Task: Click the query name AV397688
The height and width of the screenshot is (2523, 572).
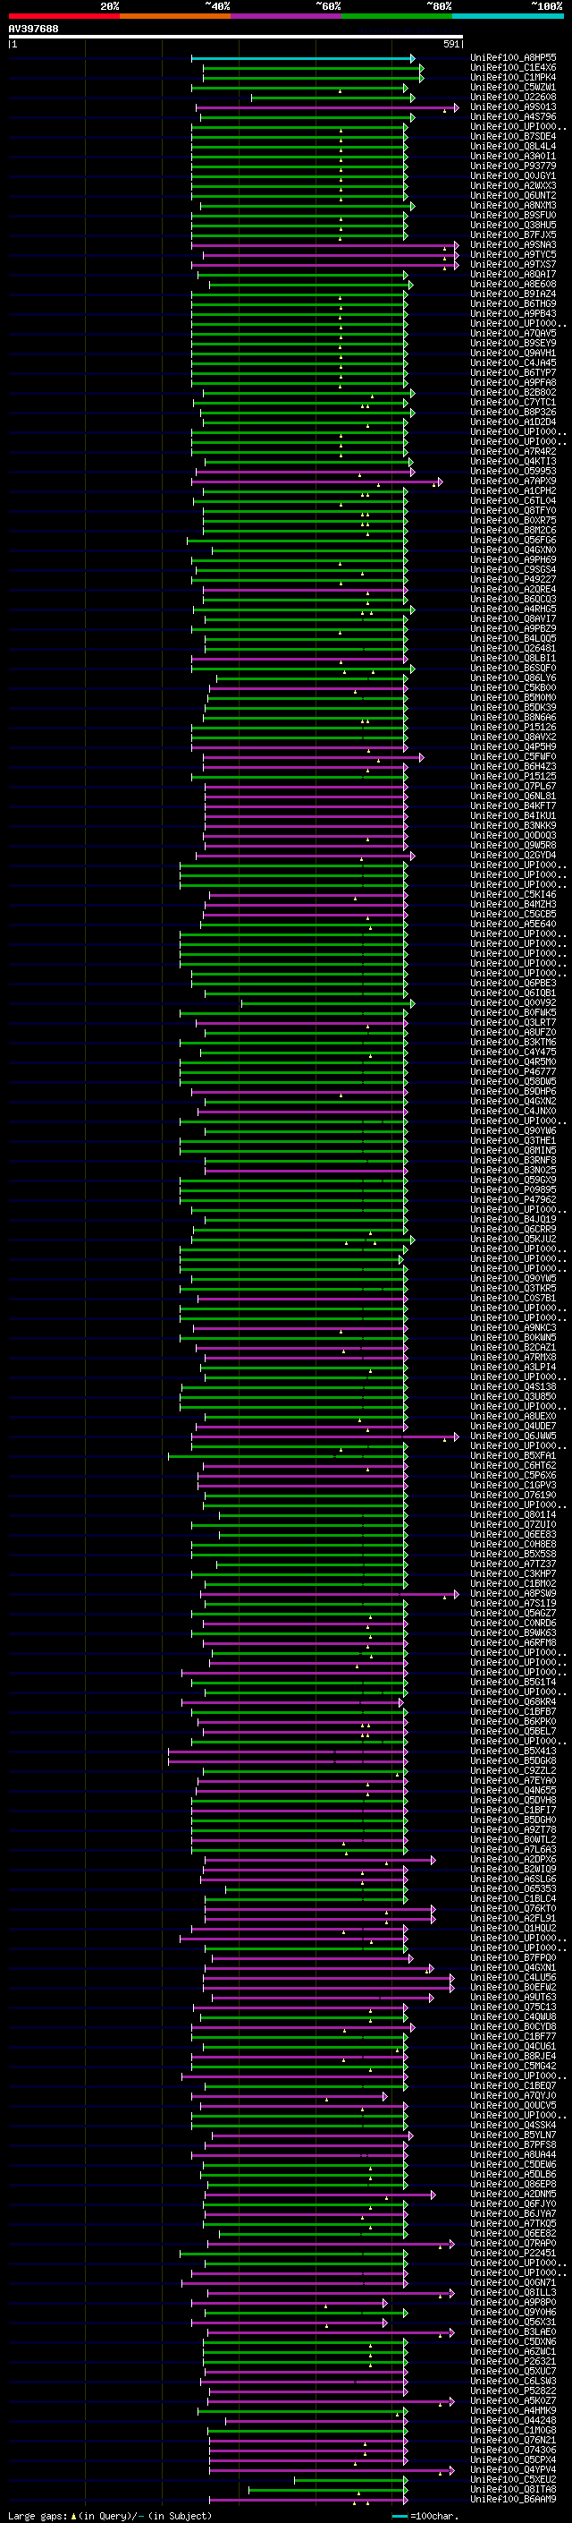Action: pos(33,29)
